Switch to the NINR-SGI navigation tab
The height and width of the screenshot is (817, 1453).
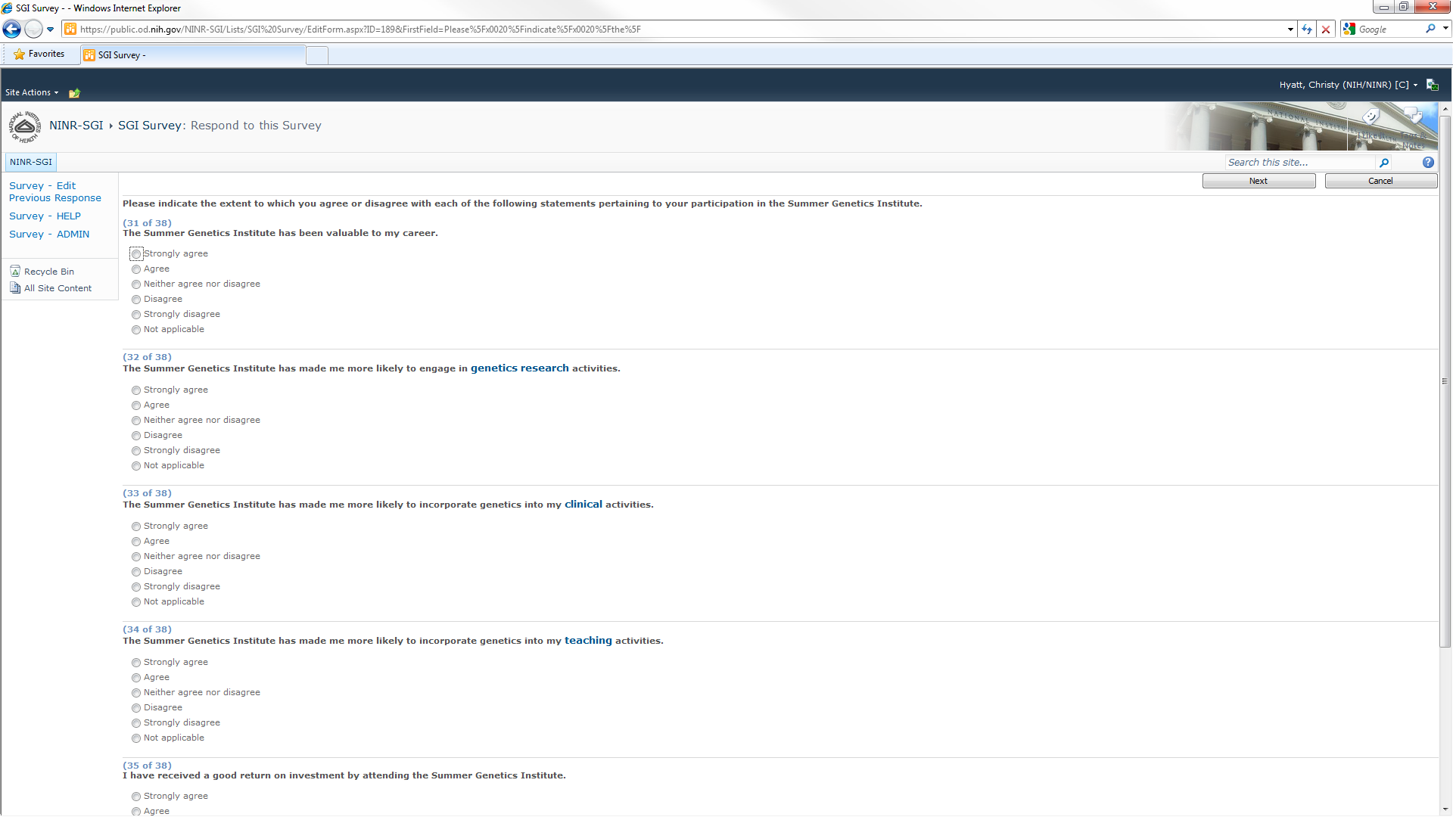31,162
